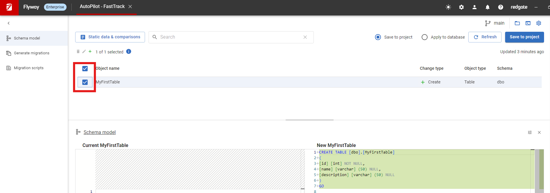Go to Migration scripts page
Screen dimensions: 550x193
(29, 68)
